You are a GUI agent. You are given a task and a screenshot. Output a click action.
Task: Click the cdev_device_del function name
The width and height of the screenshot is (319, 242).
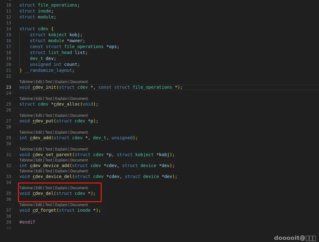point(52,177)
